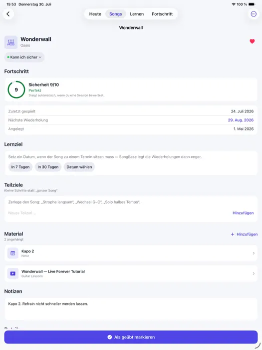Toggle the red heart favorite icon

[252, 41]
